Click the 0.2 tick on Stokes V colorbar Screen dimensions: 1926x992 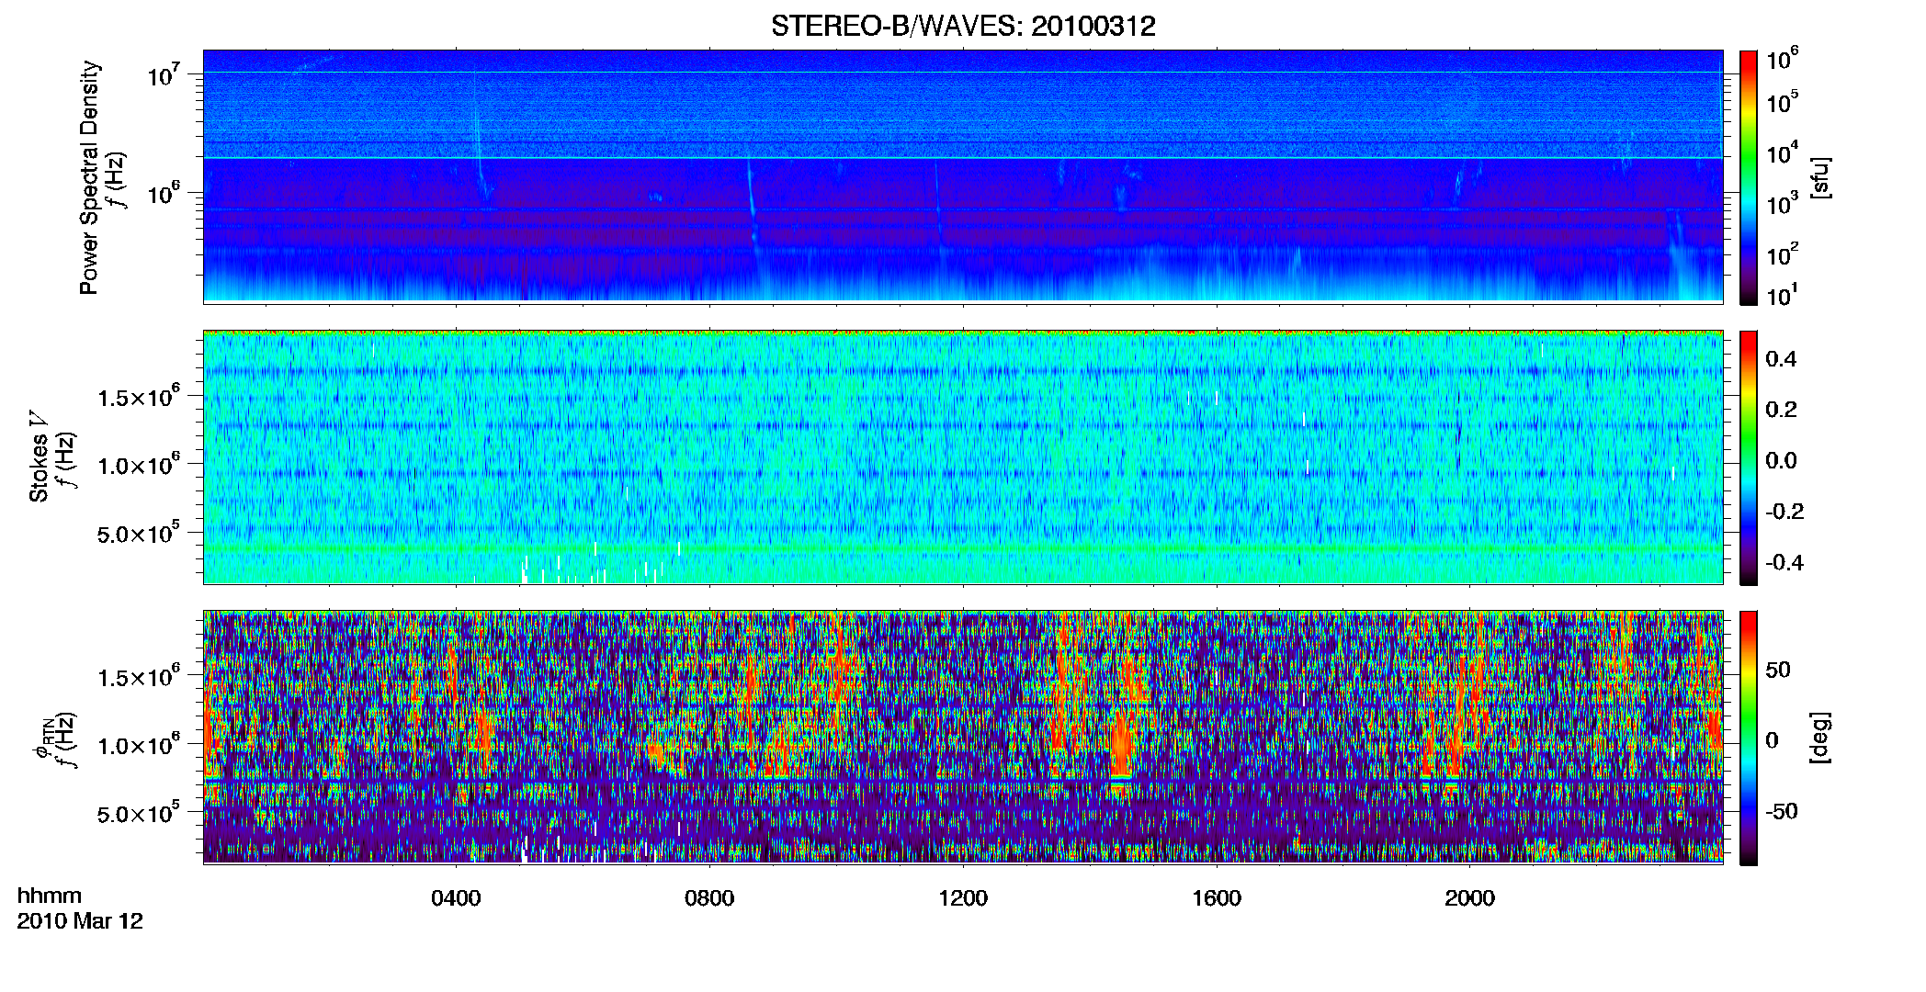tap(1781, 410)
